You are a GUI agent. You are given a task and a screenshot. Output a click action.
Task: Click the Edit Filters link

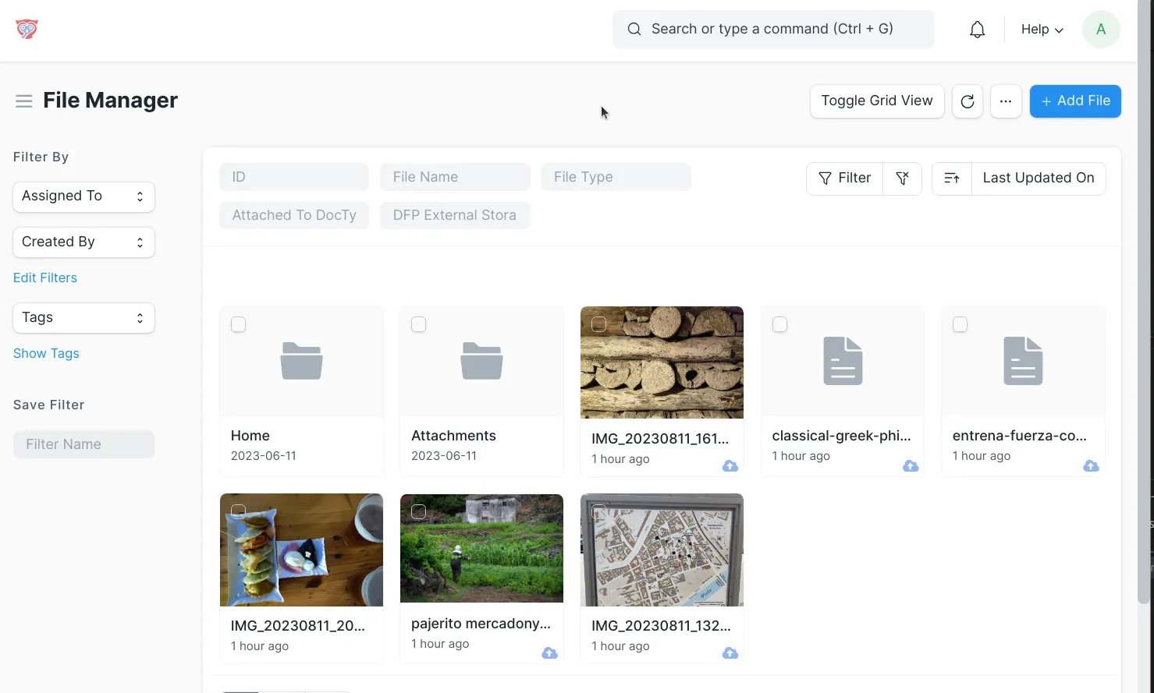[x=45, y=278]
